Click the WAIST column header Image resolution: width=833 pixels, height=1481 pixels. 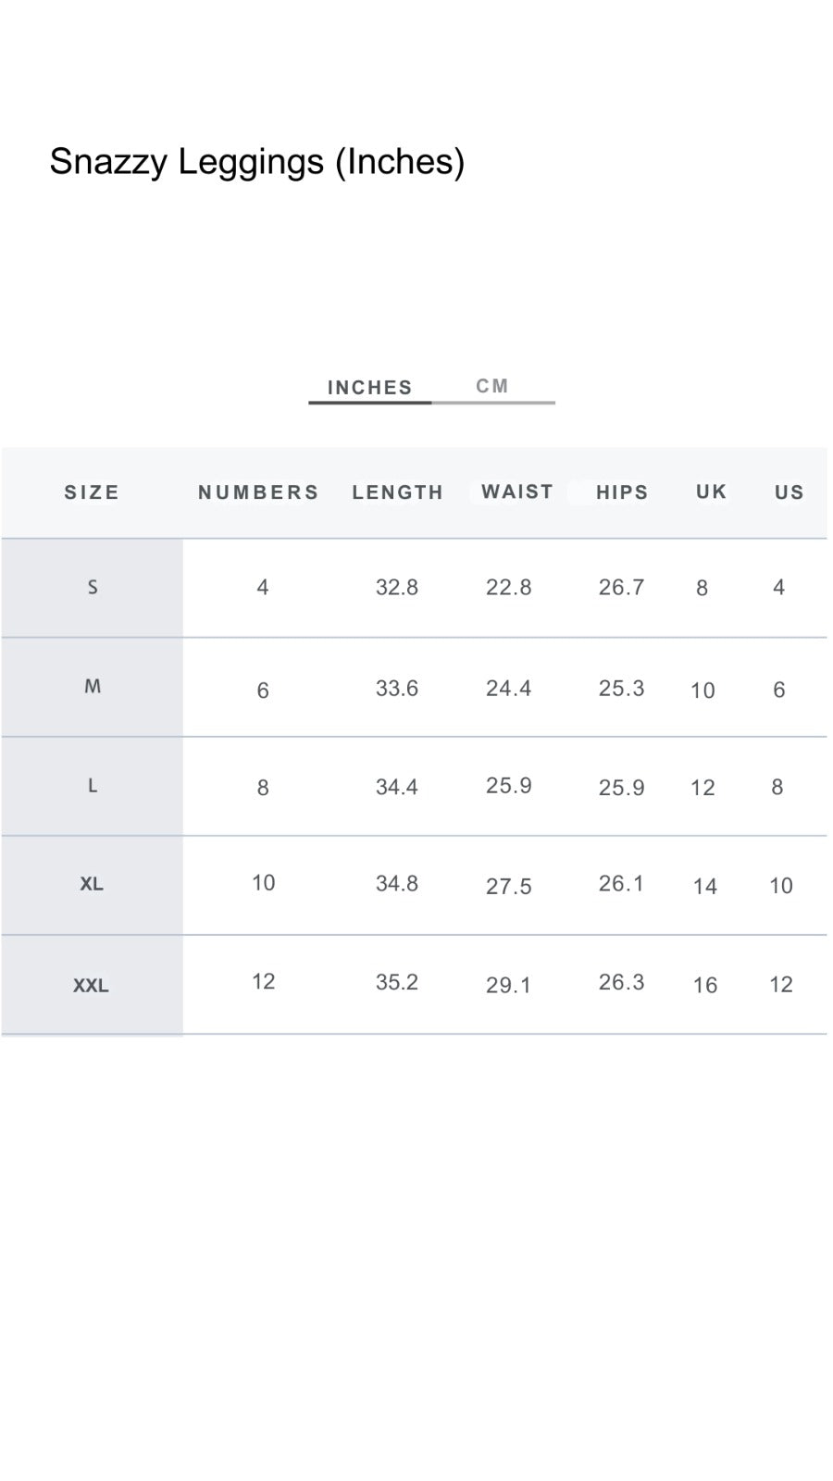pos(517,492)
